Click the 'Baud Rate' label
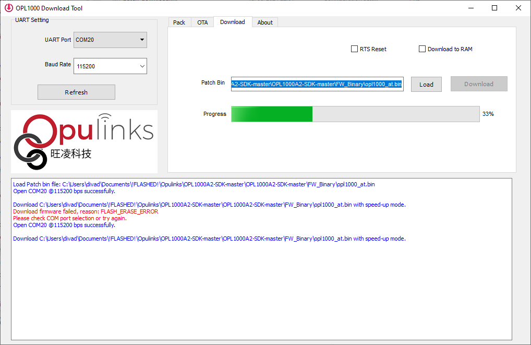531x345 pixels. [x=58, y=64]
